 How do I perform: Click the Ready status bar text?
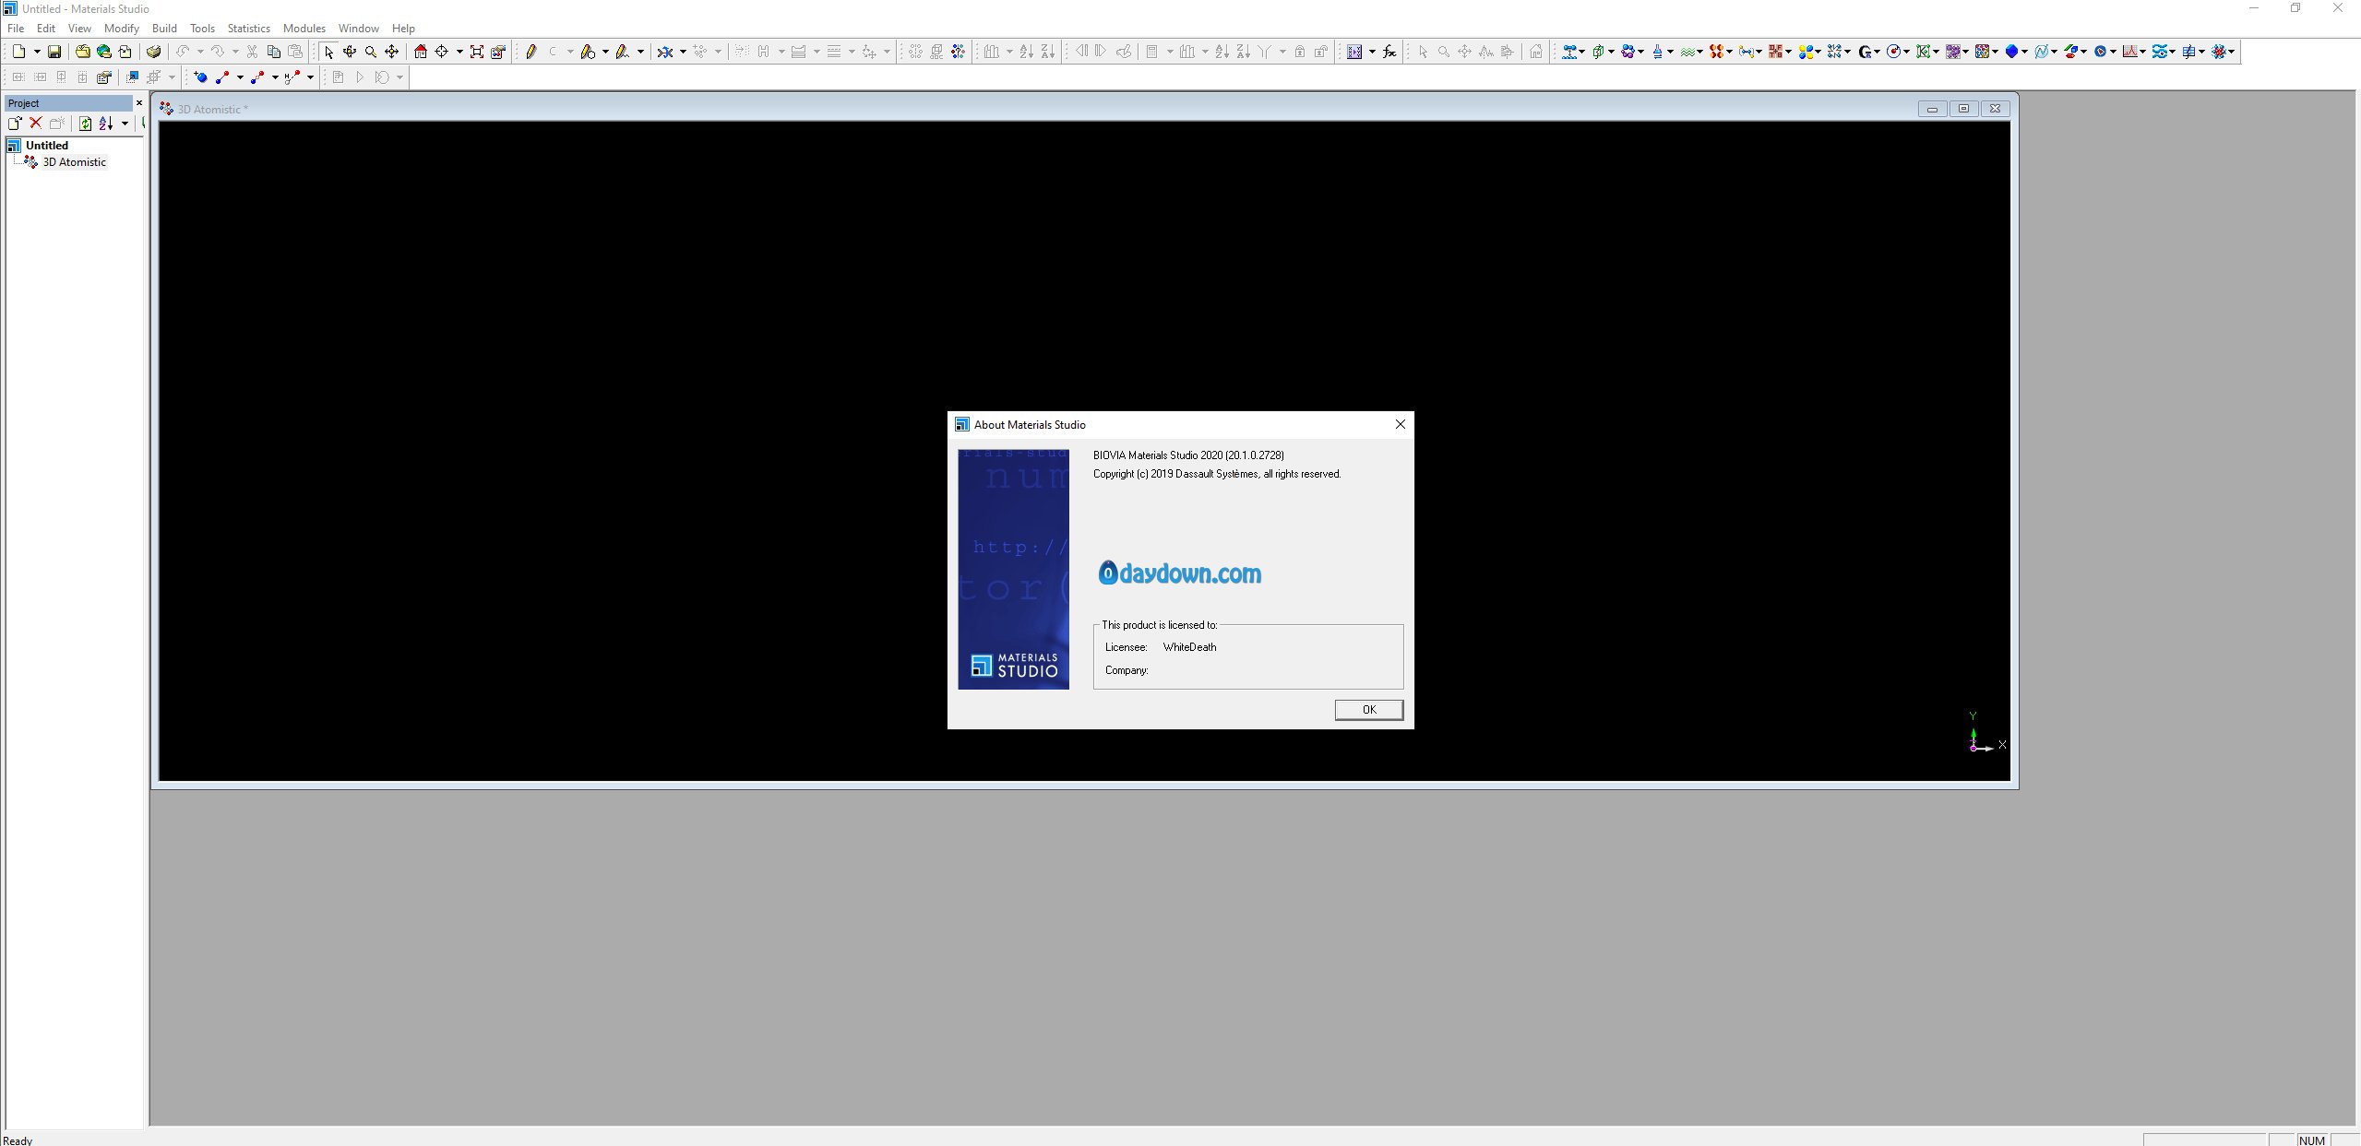point(18,1140)
